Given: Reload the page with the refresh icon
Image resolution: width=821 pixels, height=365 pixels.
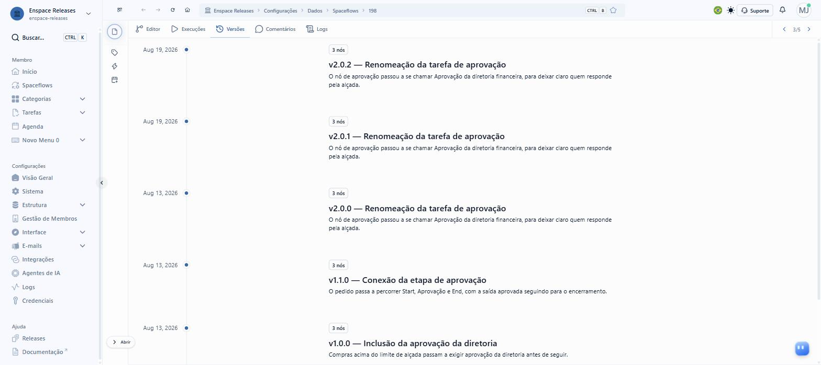Looking at the screenshot, I should click(x=173, y=10).
